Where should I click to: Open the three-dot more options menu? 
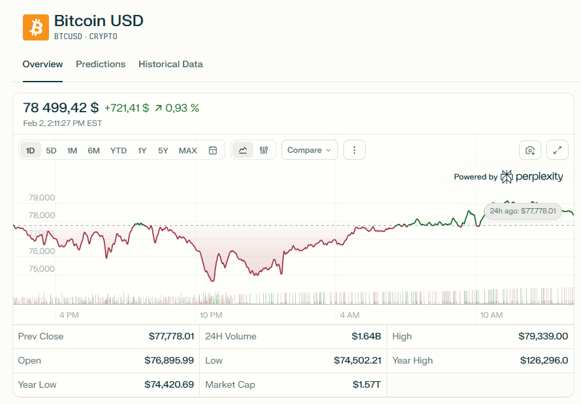354,150
